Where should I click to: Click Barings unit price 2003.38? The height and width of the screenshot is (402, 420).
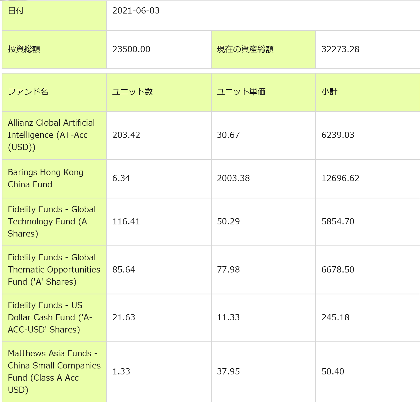[x=233, y=178]
